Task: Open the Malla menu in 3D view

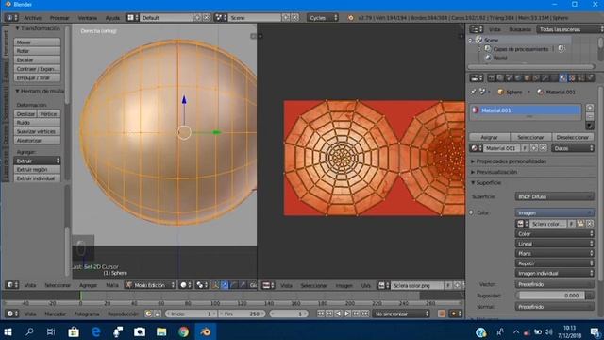Action: [112, 285]
